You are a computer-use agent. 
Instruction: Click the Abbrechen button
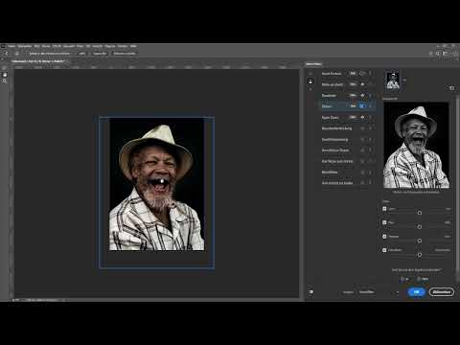coord(442,292)
